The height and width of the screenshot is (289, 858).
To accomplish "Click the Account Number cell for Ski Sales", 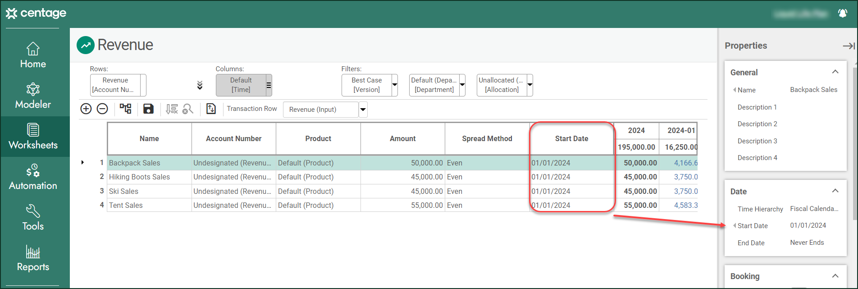I will [233, 192].
